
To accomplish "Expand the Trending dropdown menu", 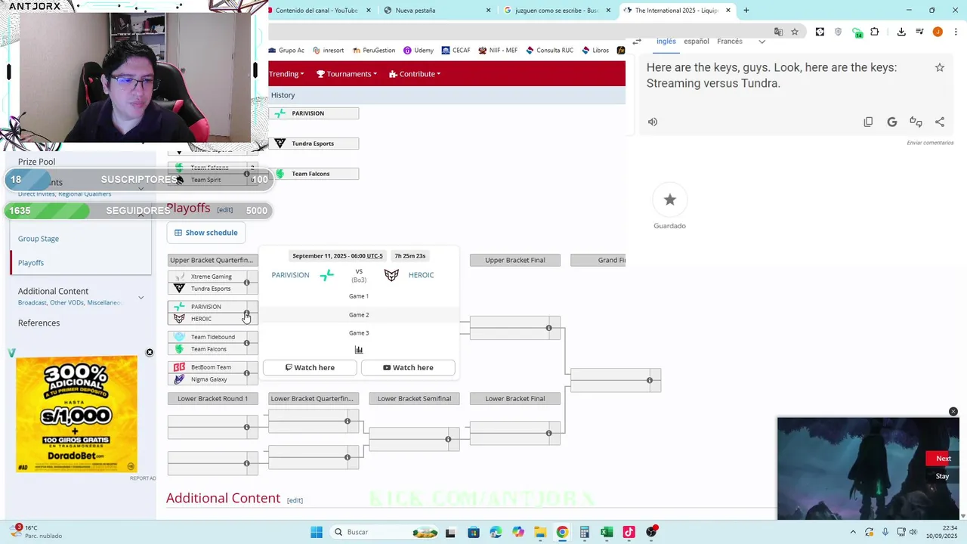I will click(286, 74).
